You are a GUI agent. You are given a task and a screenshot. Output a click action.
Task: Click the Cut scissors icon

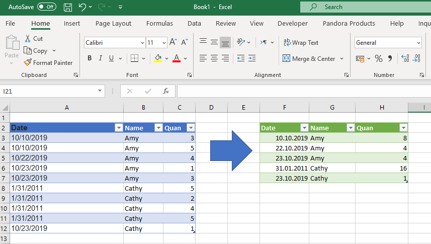[28, 39]
